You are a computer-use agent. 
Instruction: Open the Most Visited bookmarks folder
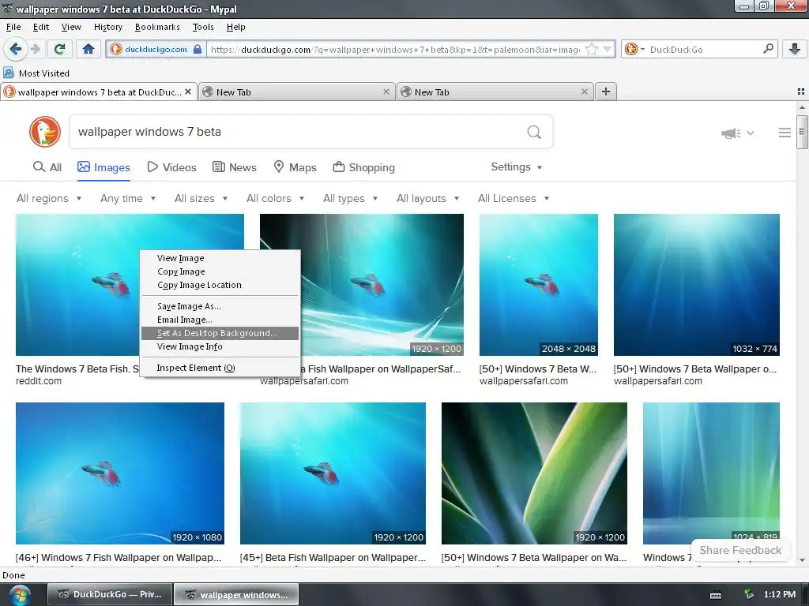click(x=36, y=73)
